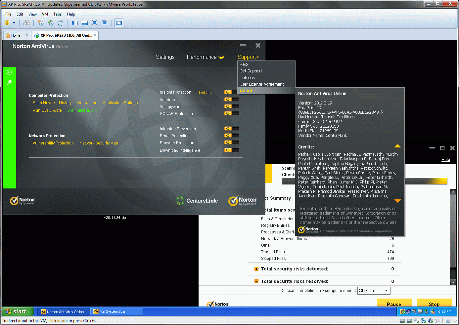Toggle the Antivirus protection switch

[231, 100]
